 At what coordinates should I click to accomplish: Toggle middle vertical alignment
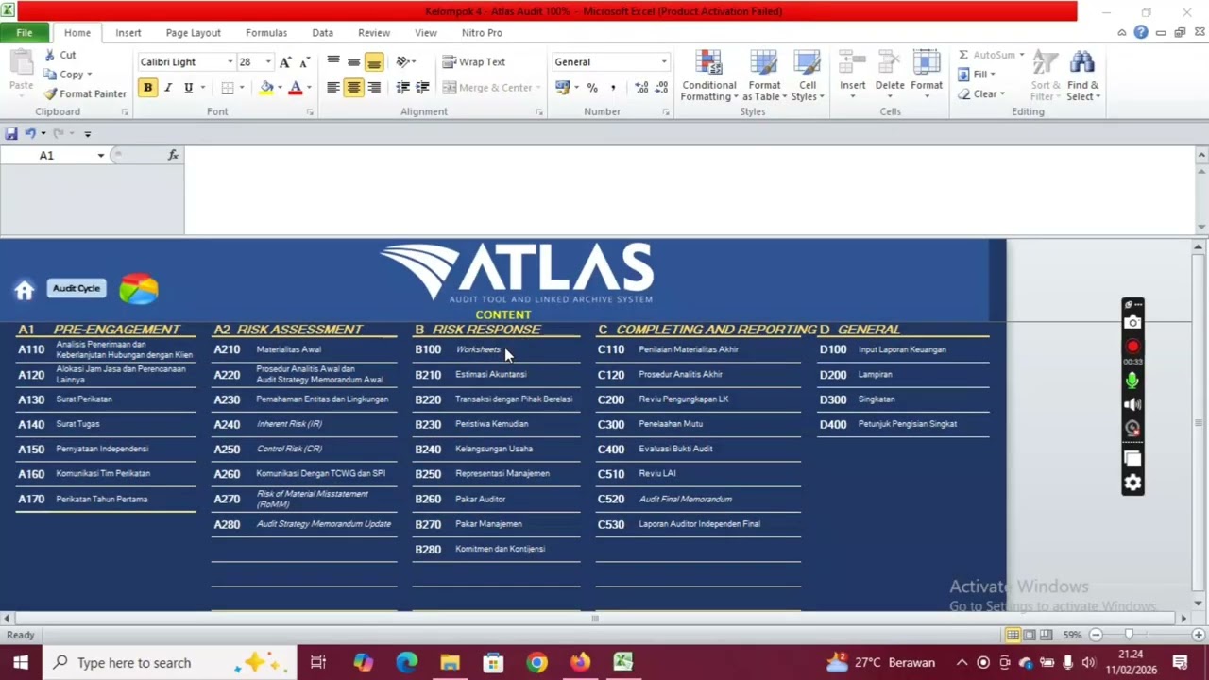coord(353,61)
